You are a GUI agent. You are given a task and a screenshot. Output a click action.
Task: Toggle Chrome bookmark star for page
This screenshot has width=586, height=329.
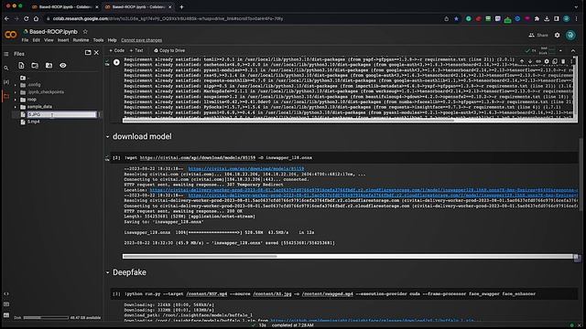pos(456,18)
